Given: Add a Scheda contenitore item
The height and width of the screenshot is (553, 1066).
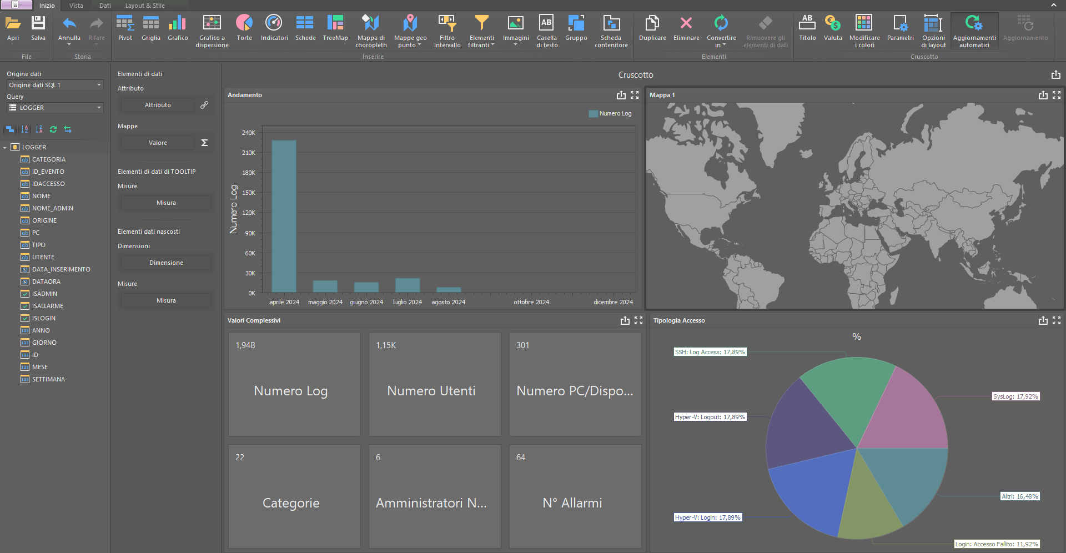Looking at the screenshot, I should [611, 32].
